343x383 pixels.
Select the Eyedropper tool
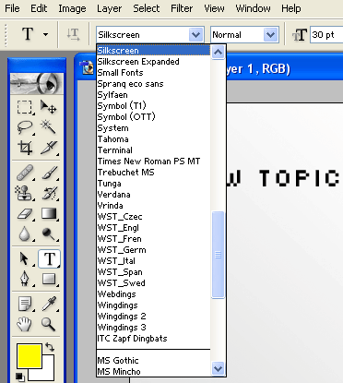coord(49,304)
